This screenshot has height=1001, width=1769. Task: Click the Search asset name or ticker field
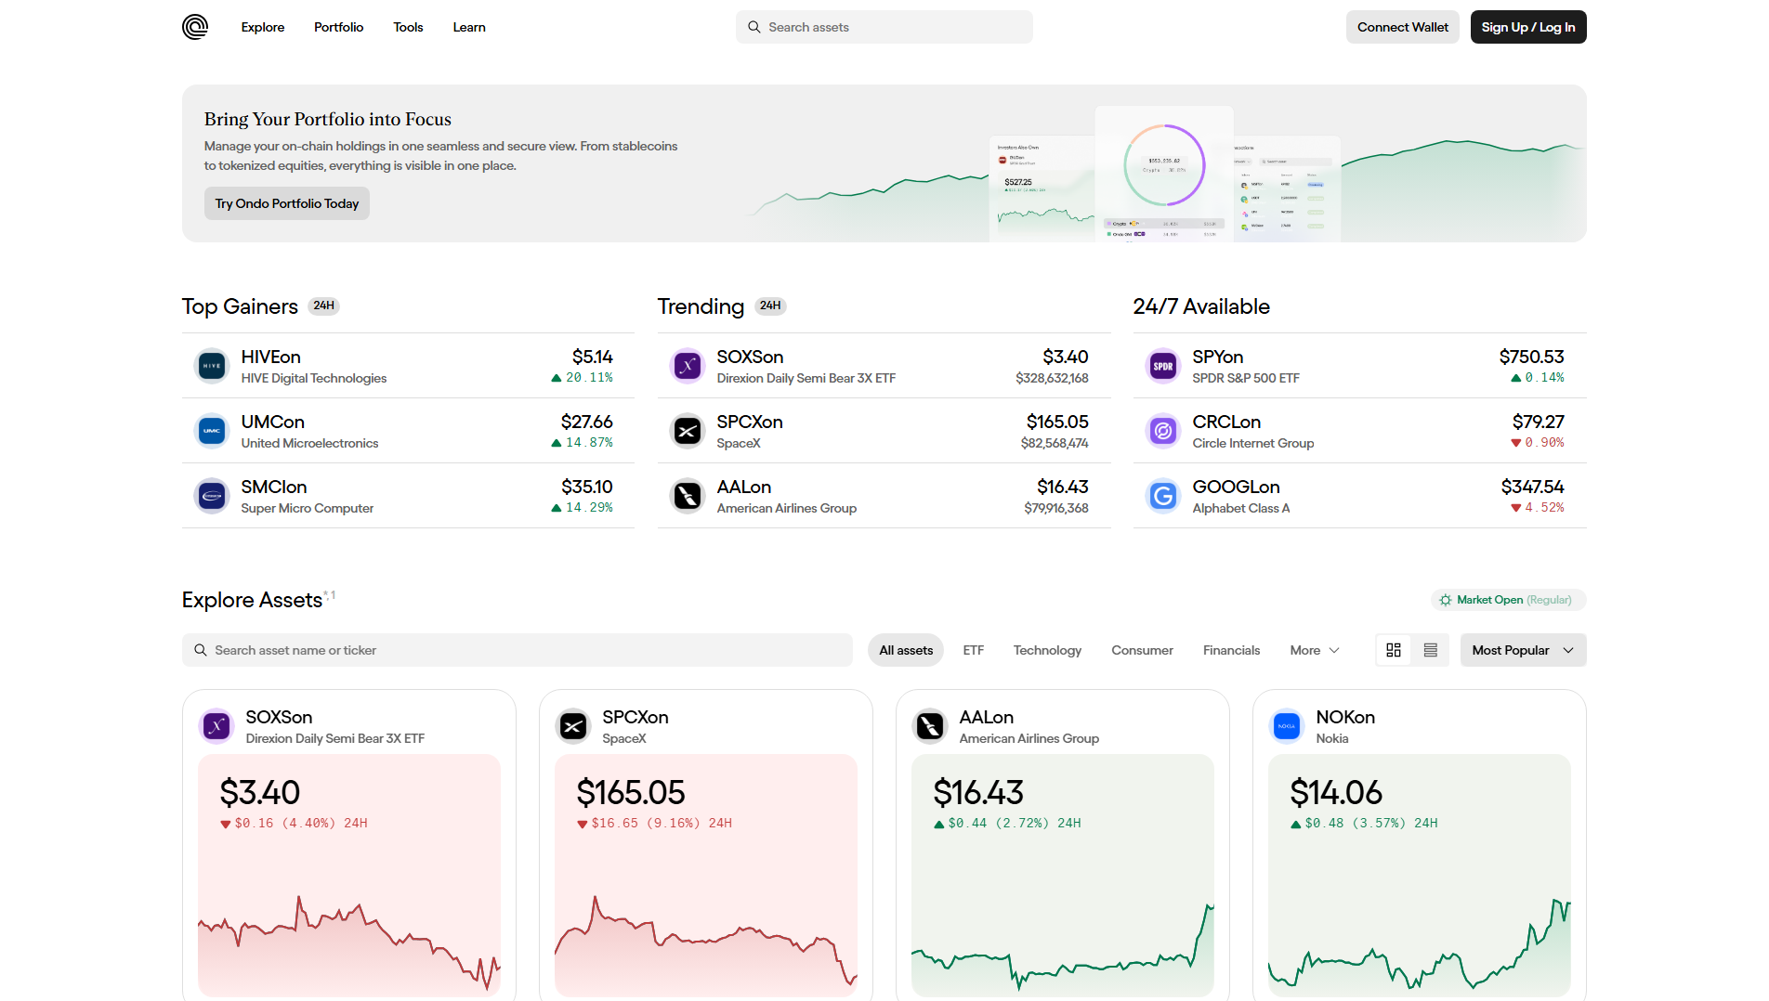[518, 650]
